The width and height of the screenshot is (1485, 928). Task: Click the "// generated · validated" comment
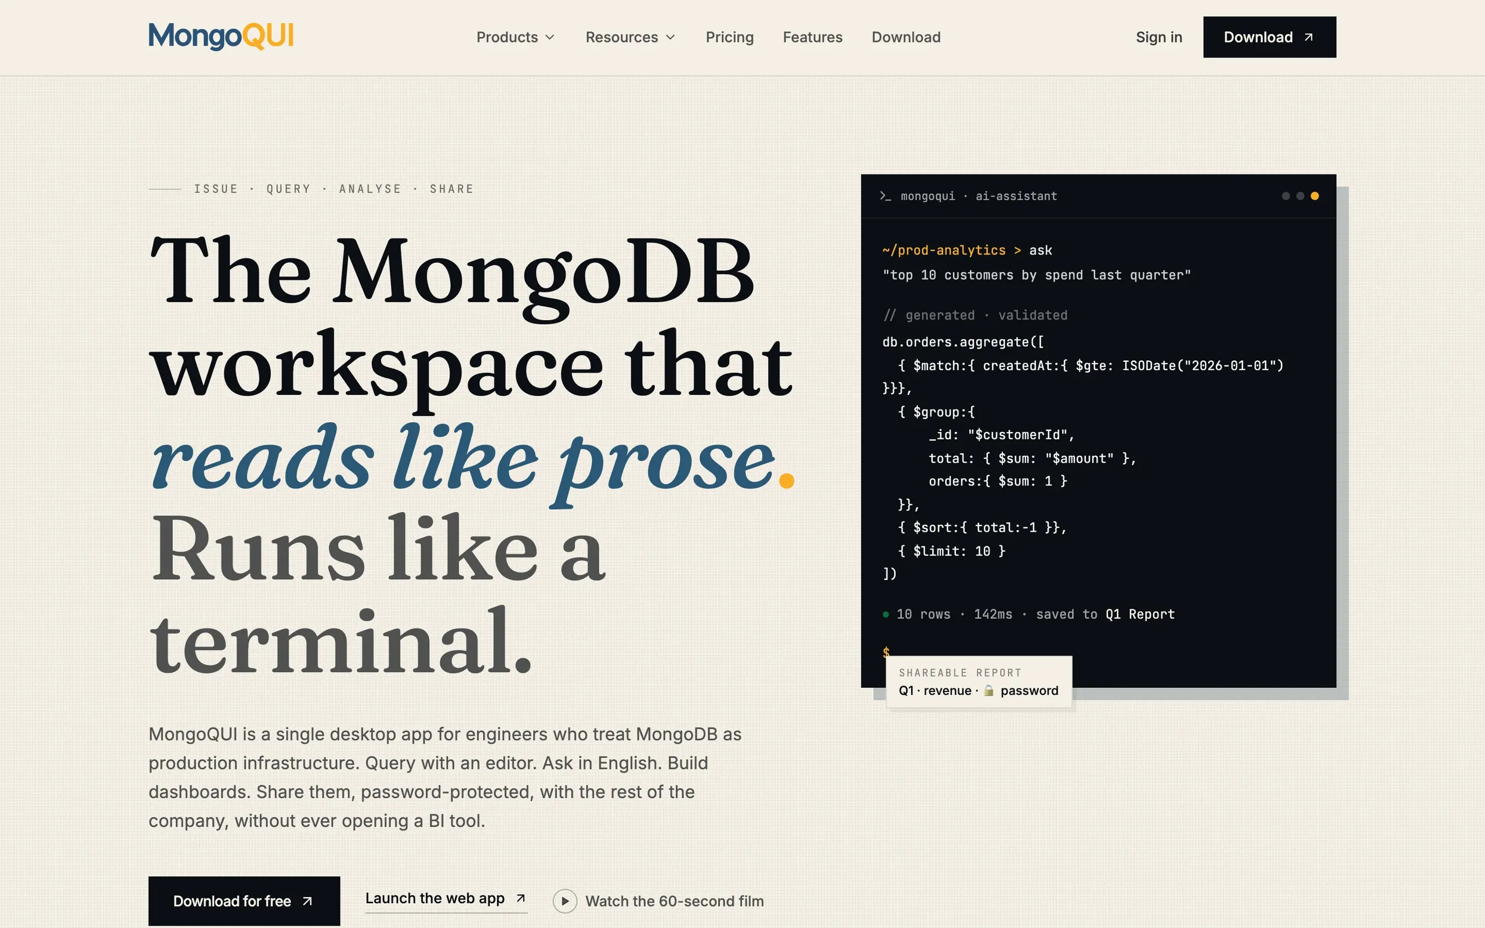(975, 316)
